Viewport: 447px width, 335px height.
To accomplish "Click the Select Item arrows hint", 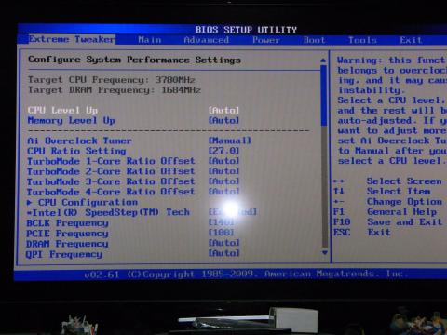I will (x=382, y=192).
